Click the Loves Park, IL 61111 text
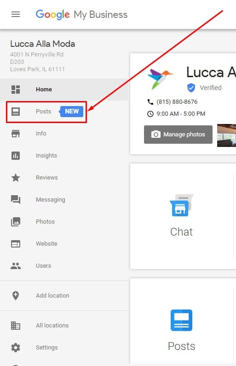Screen dimensions: 236x366 (37, 69)
